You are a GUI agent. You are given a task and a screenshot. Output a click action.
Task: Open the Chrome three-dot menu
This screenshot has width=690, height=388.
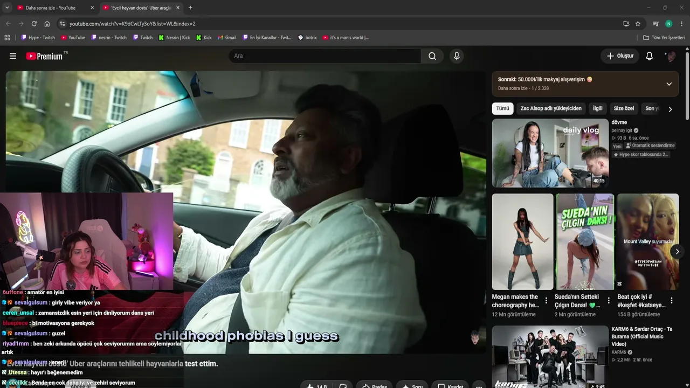coord(682,24)
